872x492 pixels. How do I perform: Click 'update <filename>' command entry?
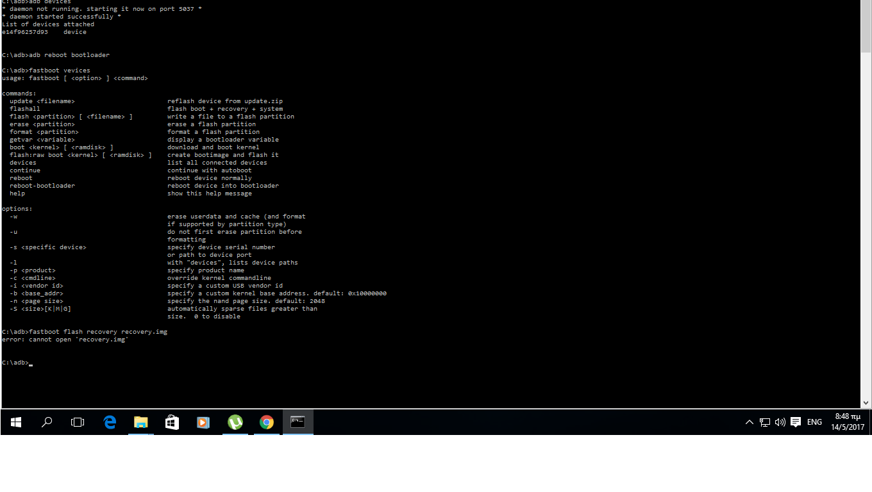(42, 101)
